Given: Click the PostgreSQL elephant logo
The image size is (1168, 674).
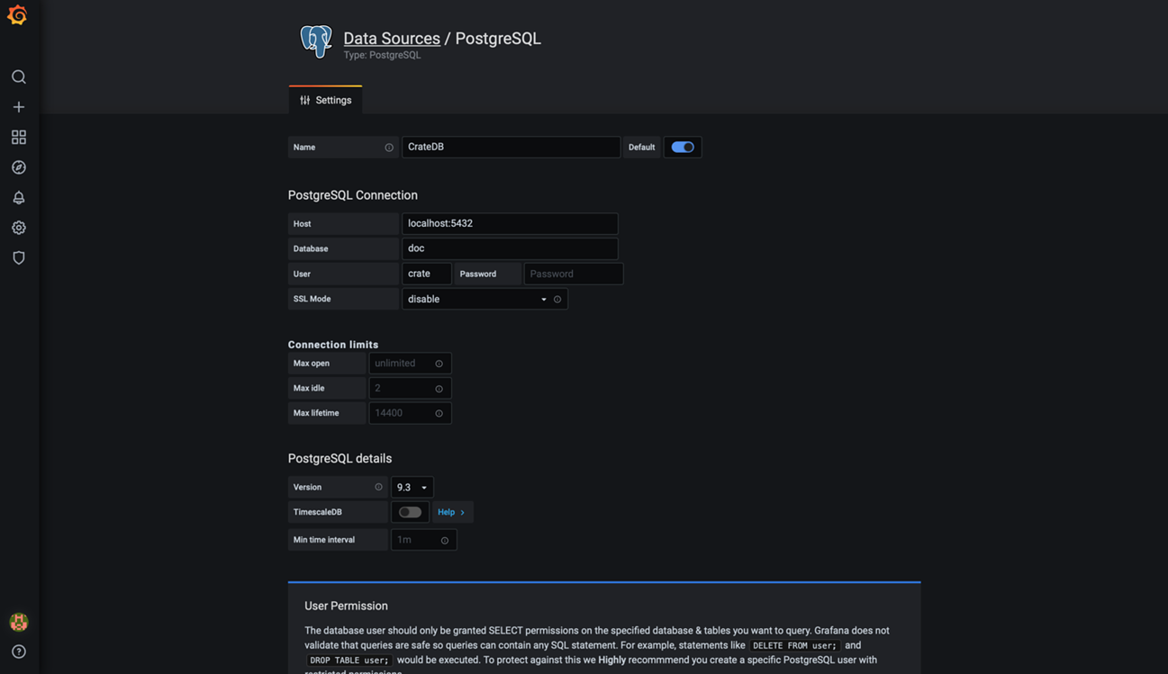Looking at the screenshot, I should click(x=316, y=41).
